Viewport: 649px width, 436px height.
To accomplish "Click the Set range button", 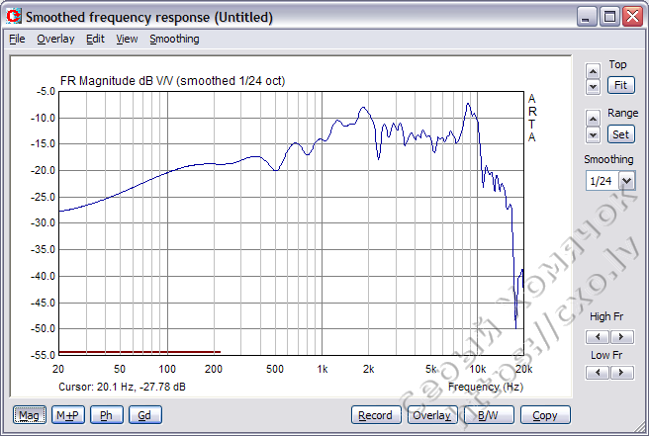I will 621,134.
